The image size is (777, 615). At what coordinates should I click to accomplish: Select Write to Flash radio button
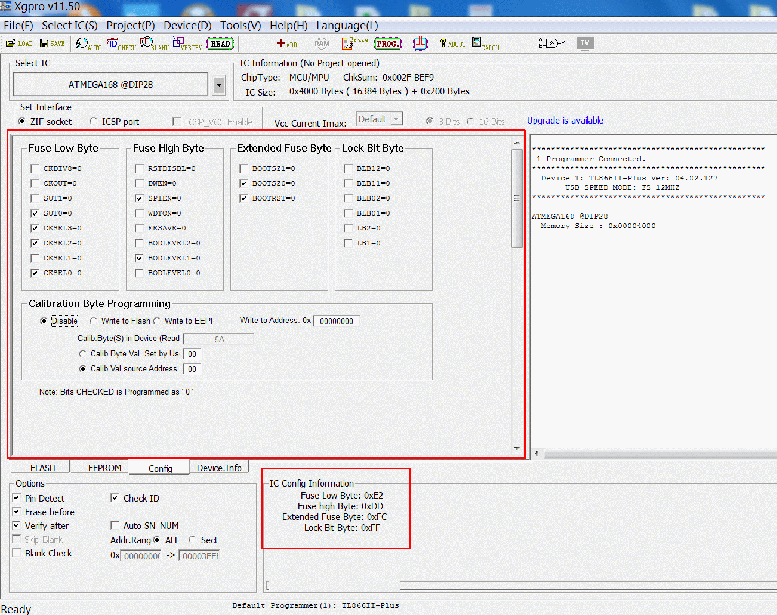93,321
